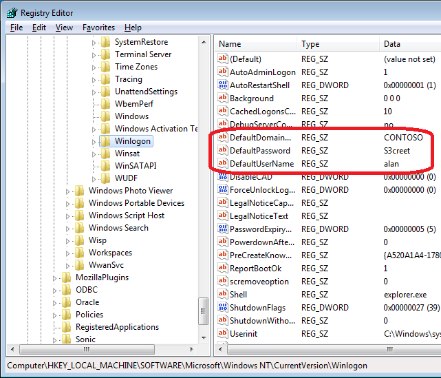Click the Type column header

[337, 44]
